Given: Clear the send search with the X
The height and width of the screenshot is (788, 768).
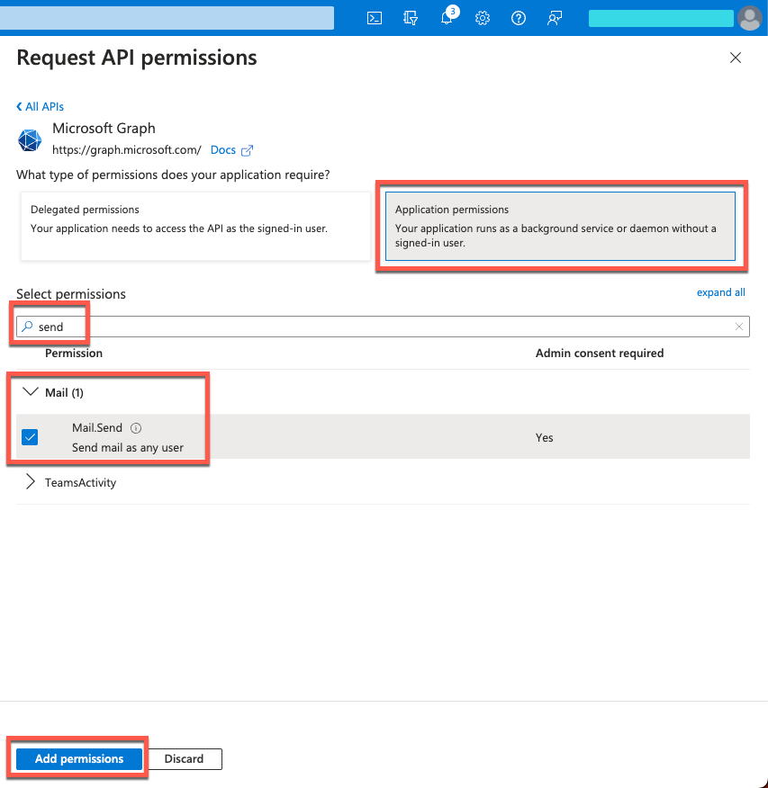Looking at the screenshot, I should point(738,326).
